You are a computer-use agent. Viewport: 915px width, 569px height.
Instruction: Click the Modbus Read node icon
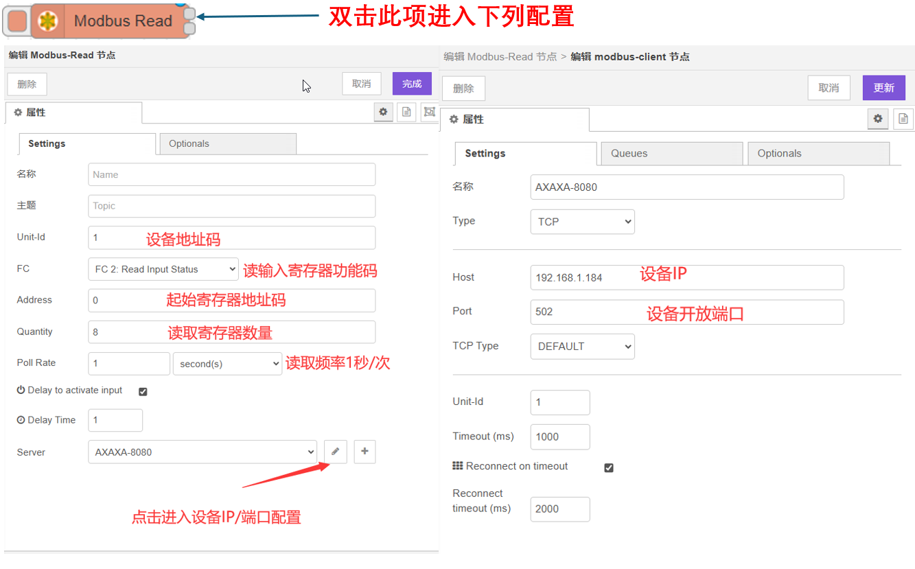[x=47, y=21]
